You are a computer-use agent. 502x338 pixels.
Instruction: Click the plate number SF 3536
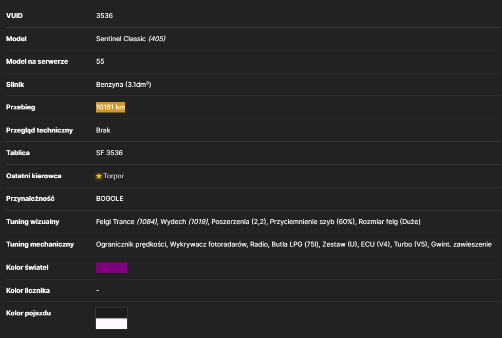tap(109, 153)
